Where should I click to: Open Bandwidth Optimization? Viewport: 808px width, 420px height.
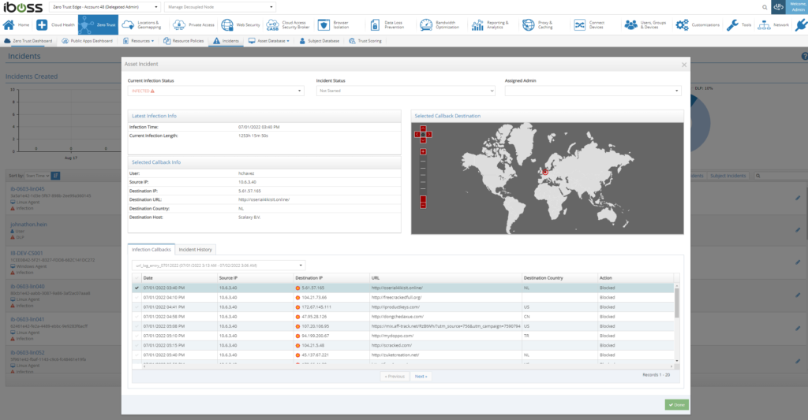[x=440, y=24]
